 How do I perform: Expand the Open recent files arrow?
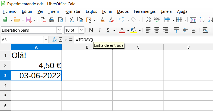(x=23, y=20)
